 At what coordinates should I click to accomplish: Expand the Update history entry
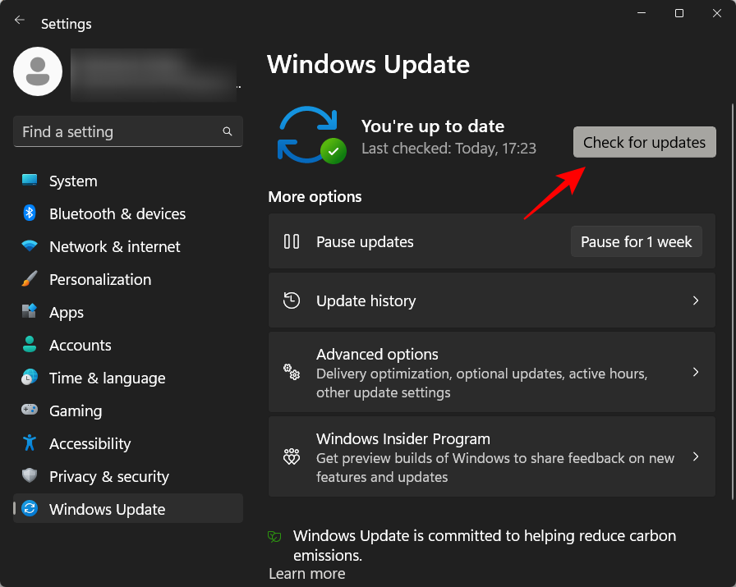491,300
